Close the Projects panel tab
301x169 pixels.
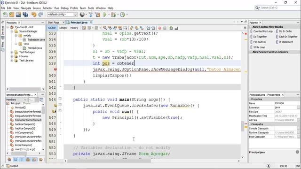19,23
